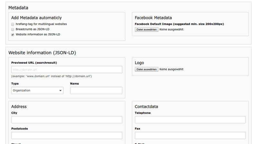The height and width of the screenshot is (144, 257).
Task: Choose file for Facebook Default Image
Action: [146, 29]
